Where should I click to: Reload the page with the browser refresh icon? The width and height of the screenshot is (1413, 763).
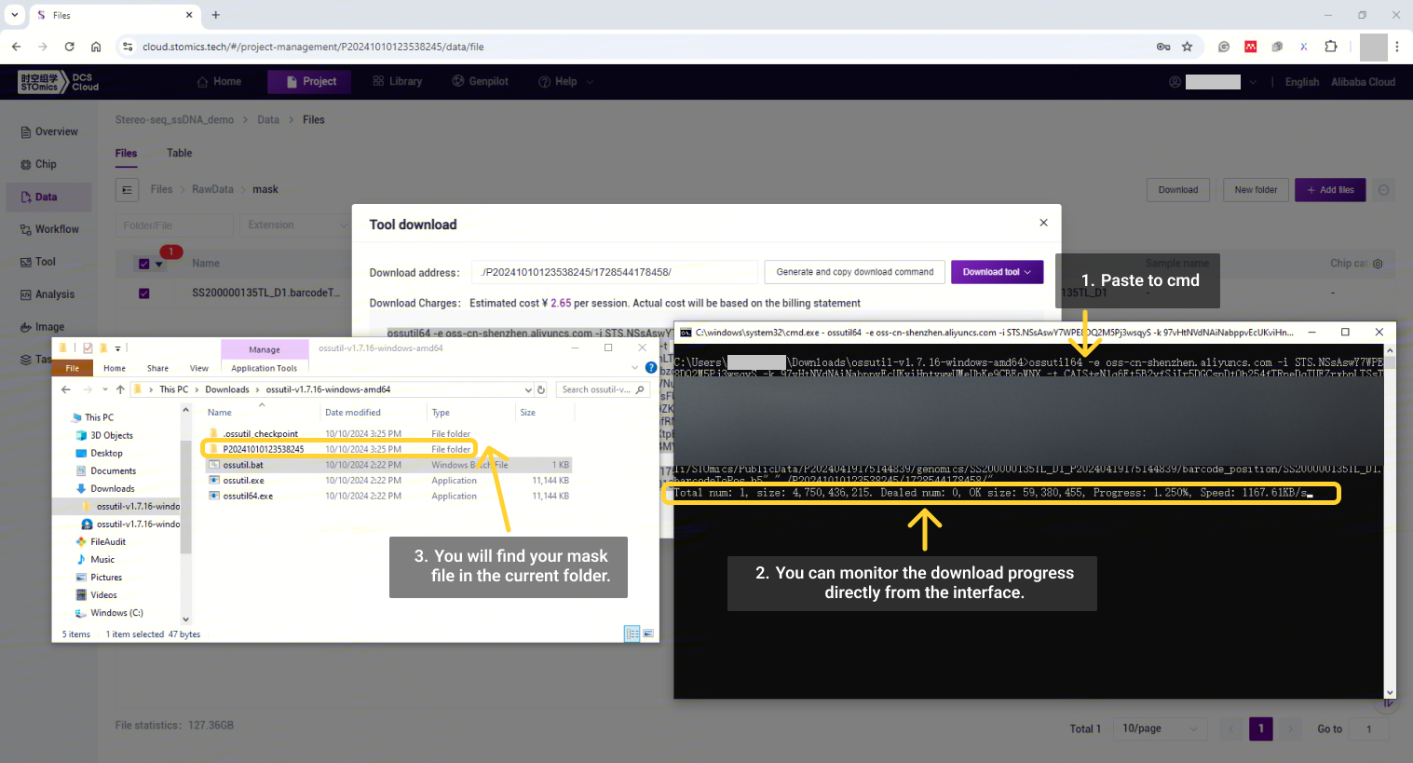click(69, 47)
